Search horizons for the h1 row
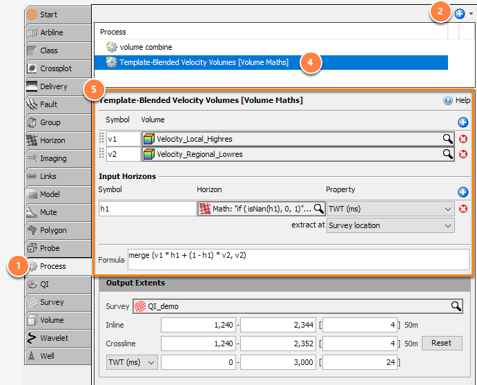 click(318, 209)
